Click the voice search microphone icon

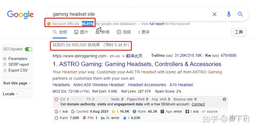pyautogui.click(x=229, y=14)
